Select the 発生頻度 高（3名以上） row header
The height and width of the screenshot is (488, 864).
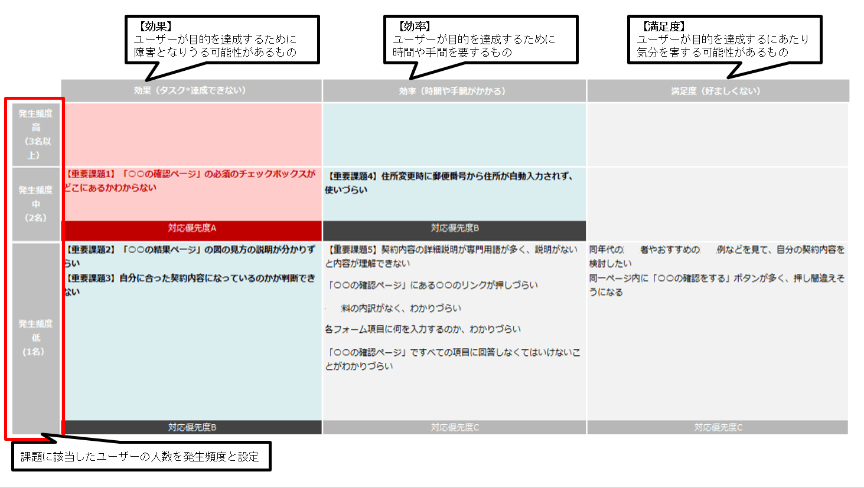(36, 135)
